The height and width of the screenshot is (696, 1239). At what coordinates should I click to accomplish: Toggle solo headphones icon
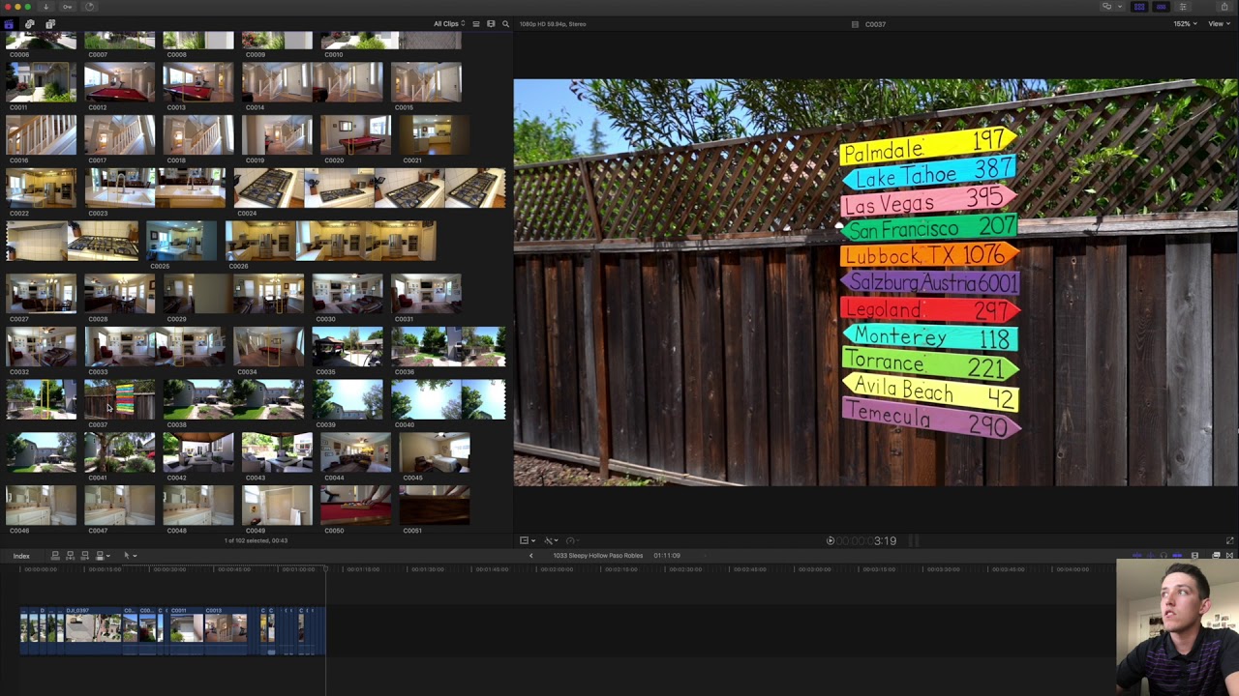click(1163, 556)
